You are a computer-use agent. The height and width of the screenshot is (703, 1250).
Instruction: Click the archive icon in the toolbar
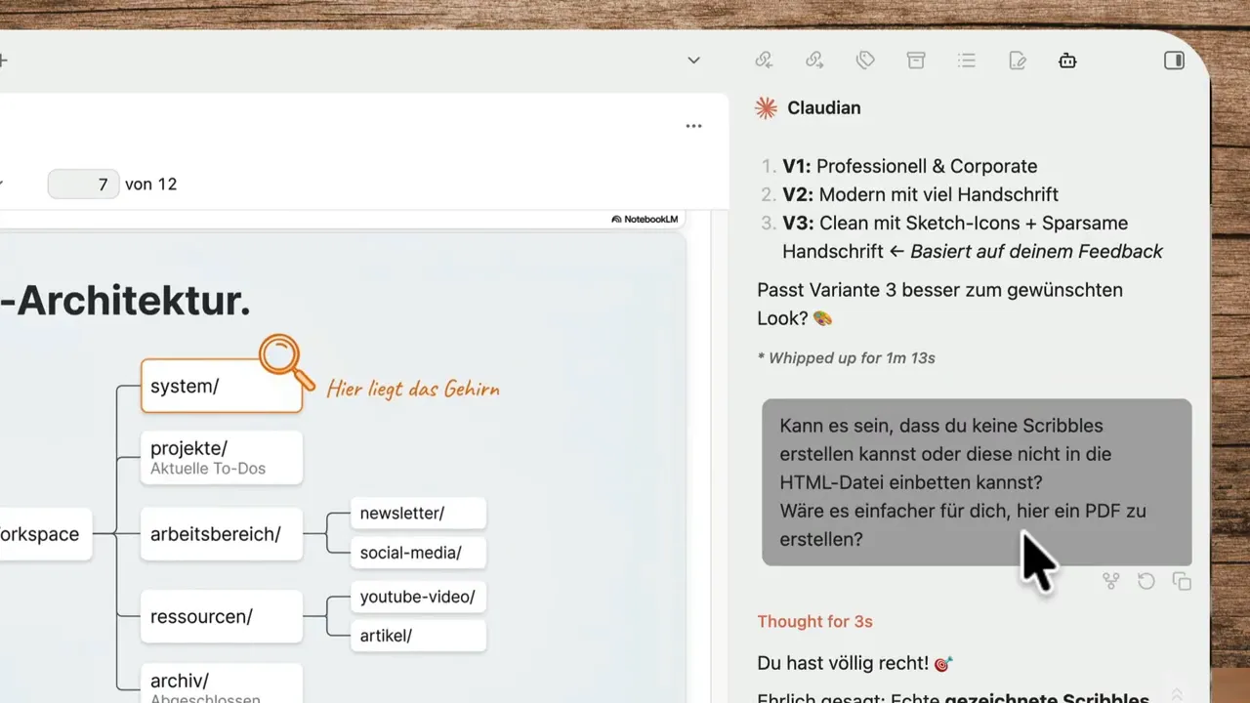(916, 60)
